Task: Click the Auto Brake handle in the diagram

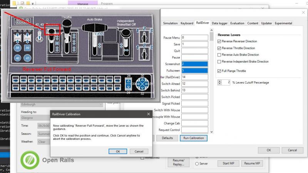Action: click(x=94, y=28)
